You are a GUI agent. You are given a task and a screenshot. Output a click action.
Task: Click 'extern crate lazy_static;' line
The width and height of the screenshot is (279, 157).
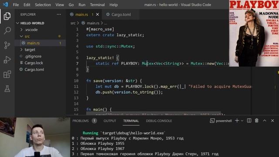pyautogui.click(x=115, y=35)
